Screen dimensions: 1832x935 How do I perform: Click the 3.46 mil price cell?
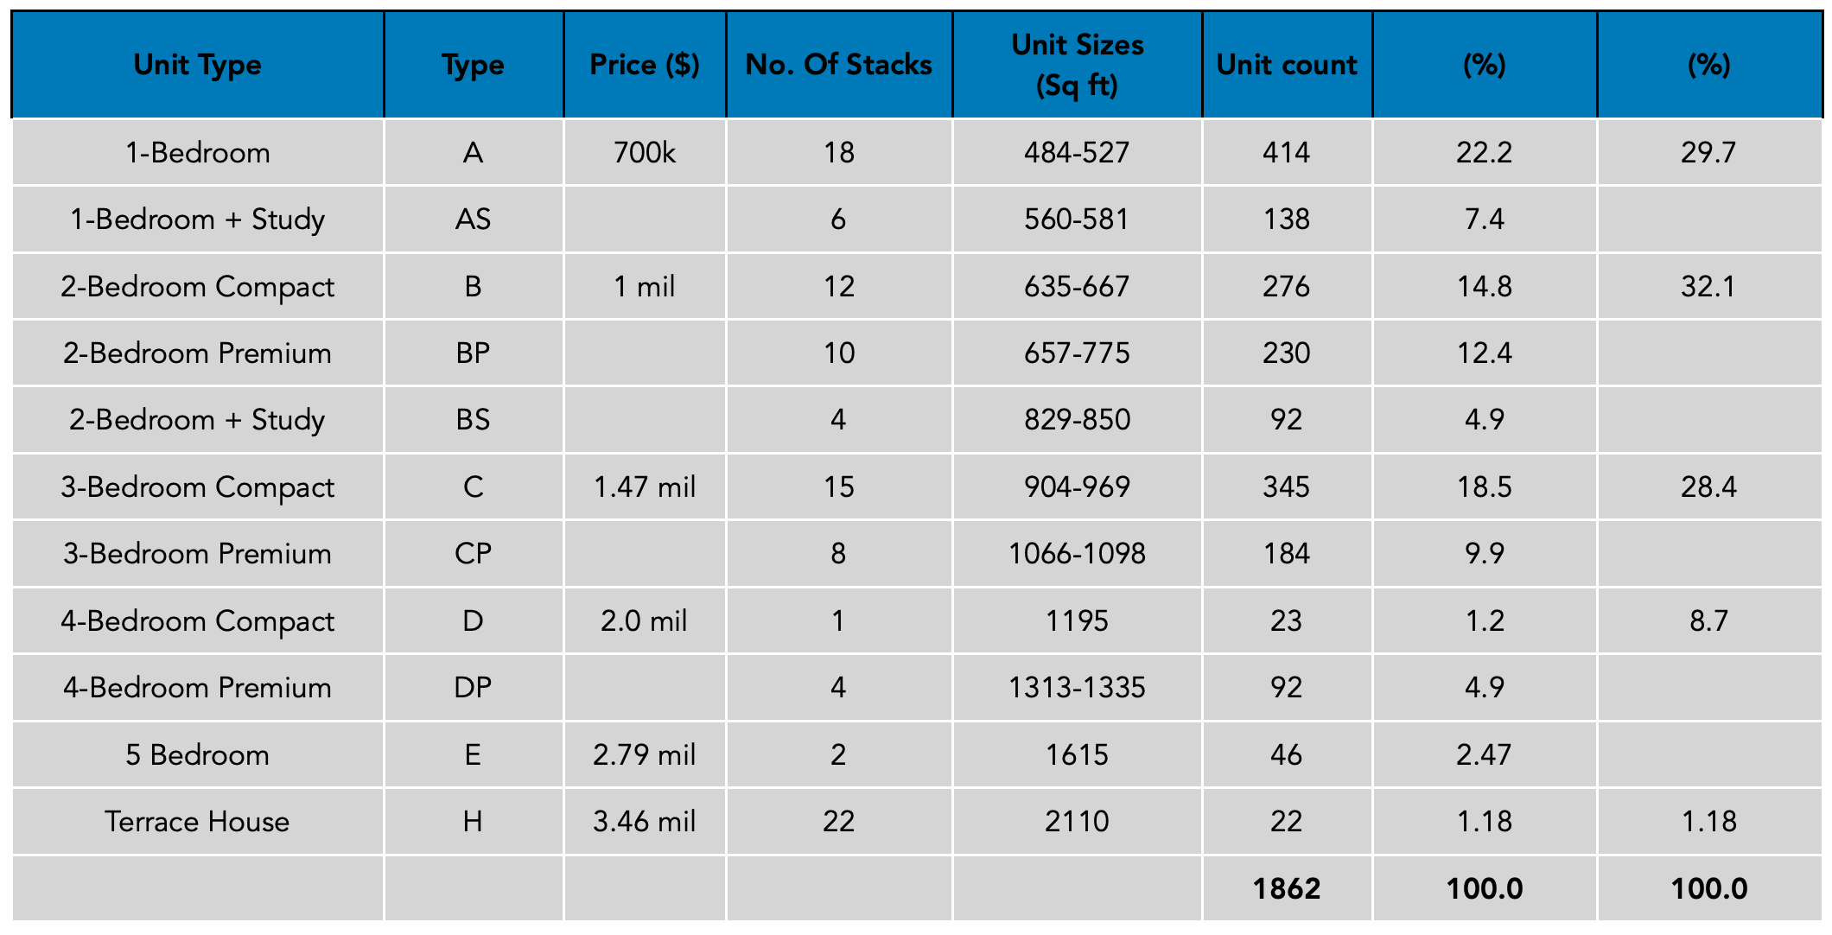[x=645, y=822]
